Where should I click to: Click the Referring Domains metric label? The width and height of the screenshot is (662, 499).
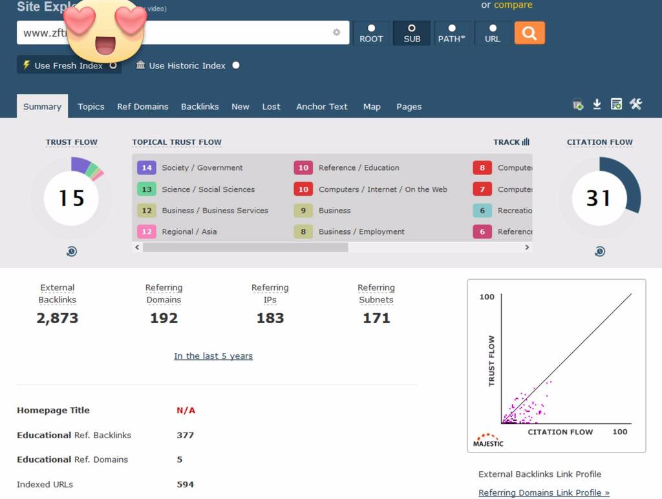pos(164,293)
